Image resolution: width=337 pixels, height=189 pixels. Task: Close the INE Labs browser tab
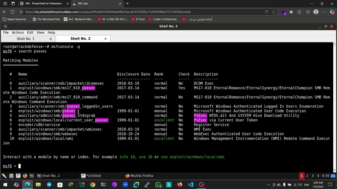120,4
